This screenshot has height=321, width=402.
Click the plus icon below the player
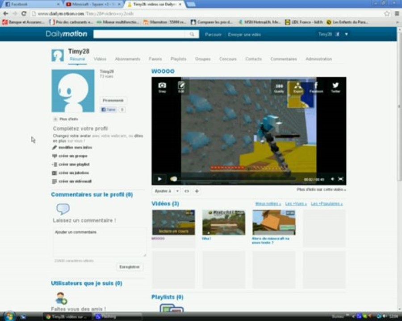coord(197,191)
